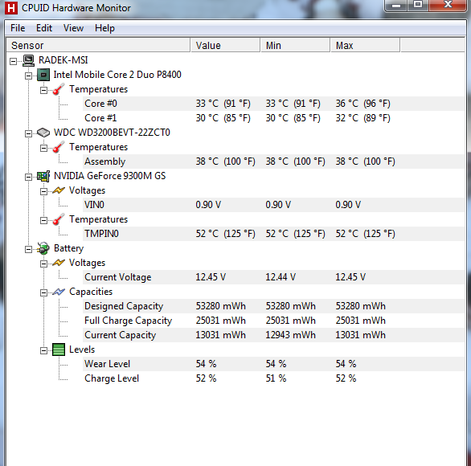471x466 pixels.
Task: Minimize the Hardware Monitor window
Action: (x=396, y=5)
